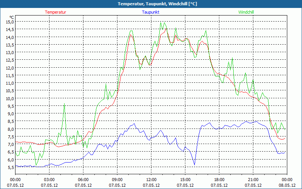The height and width of the screenshot is (189, 302).
Task: Click the 10,0 y-axis value
Action: pos(10,99)
